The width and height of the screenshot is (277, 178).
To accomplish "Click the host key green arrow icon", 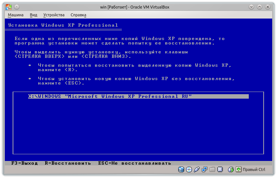I will 238,170.
